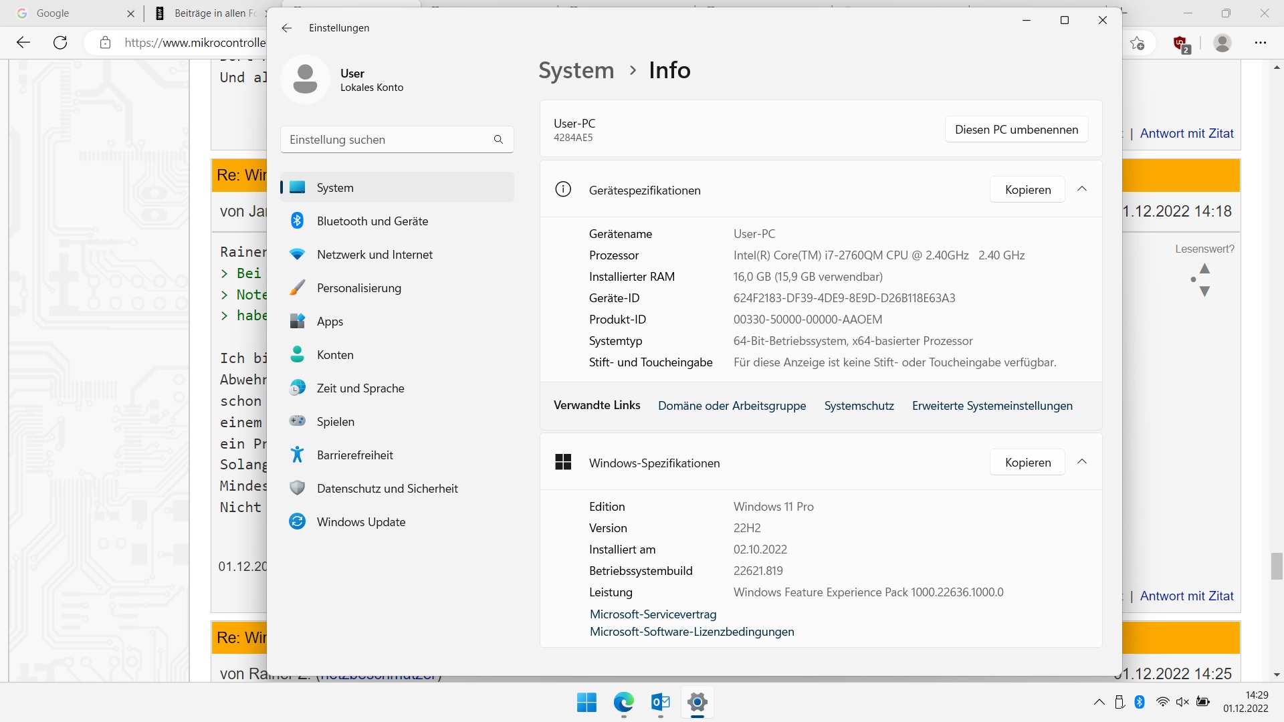
Task: Open Bluetooth und Geräte settings
Action: (x=372, y=221)
